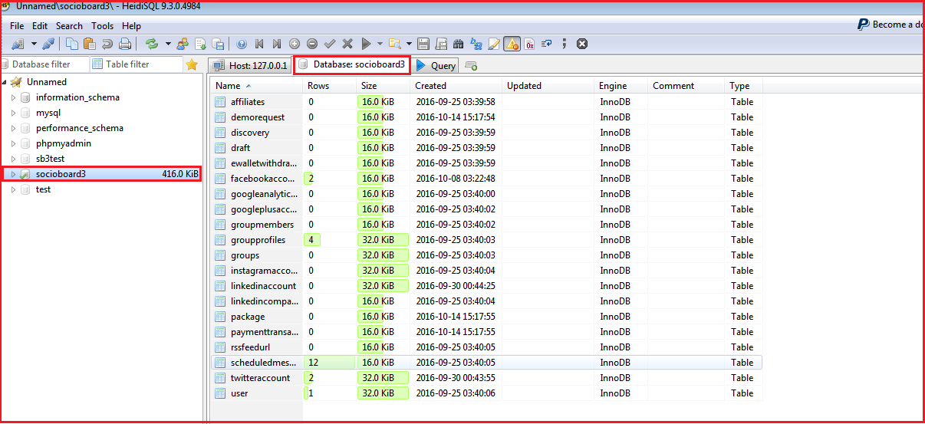Open the run query dropdown arrow
This screenshot has width=925, height=424.
380,44
